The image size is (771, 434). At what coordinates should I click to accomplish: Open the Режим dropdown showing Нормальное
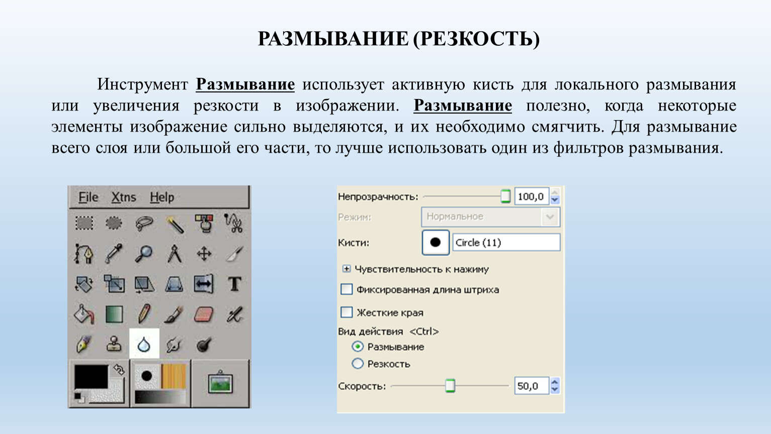click(490, 217)
